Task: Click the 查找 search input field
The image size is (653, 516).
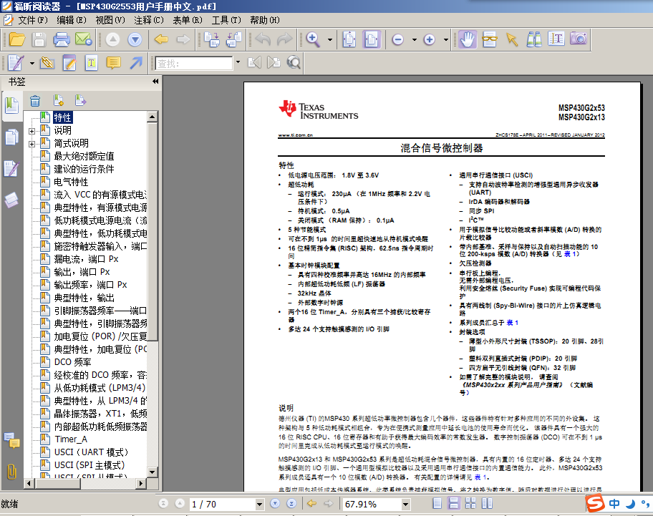Action: coord(193,63)
